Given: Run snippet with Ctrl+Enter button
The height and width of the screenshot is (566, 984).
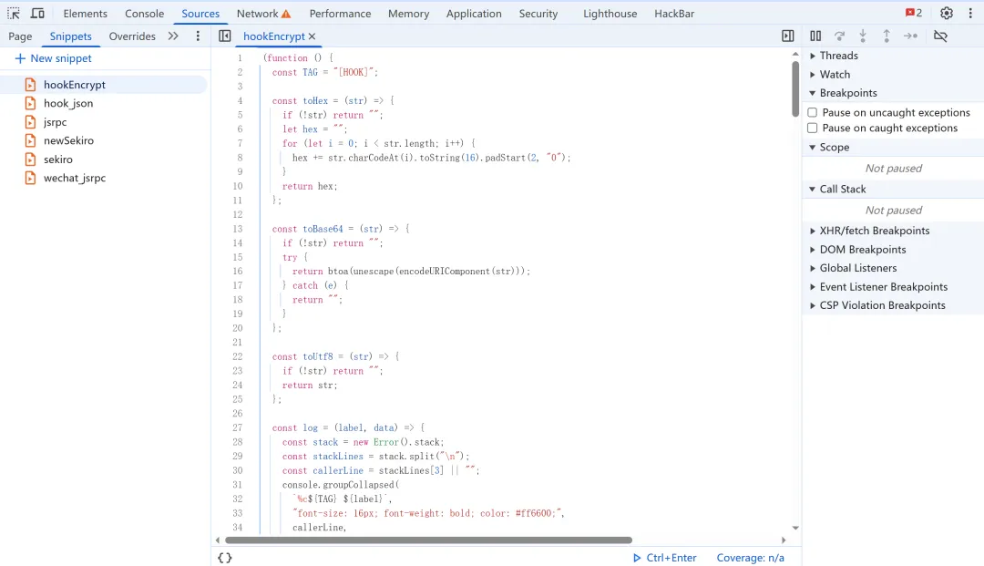Looking at the screenshot, I should point(664,557).
